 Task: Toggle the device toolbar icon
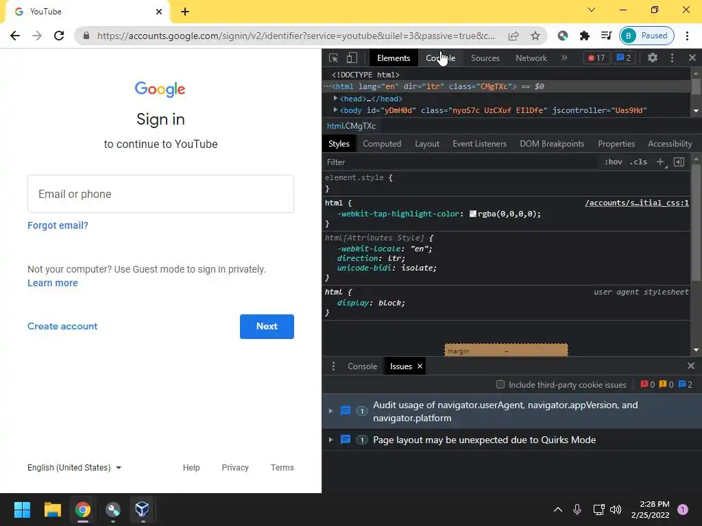352,58
